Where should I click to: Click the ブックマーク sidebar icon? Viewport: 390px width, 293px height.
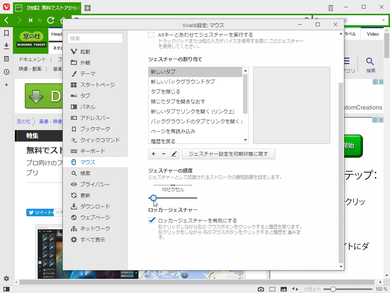74,129
